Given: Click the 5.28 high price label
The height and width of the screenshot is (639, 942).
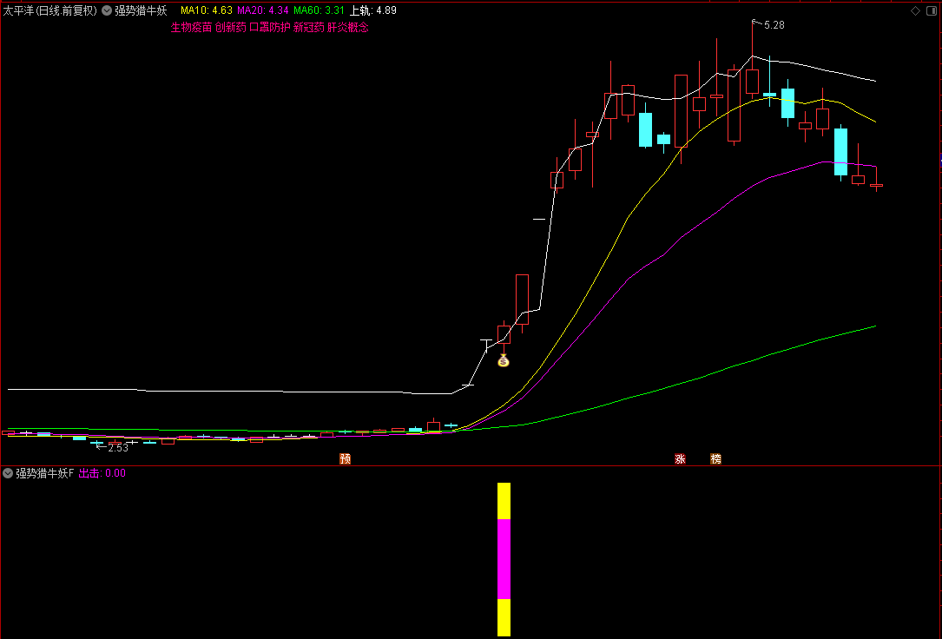Looking at the screenshot, I should click(774, 24).
